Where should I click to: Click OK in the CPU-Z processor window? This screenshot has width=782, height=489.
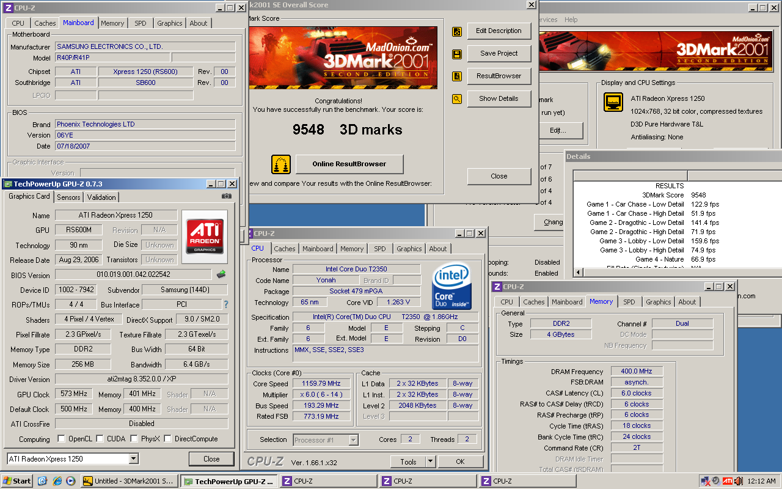[460, 462]
